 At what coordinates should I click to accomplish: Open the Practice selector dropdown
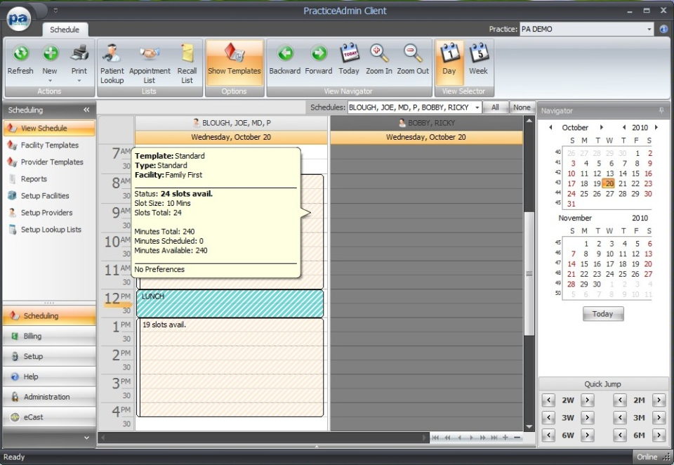[650, 29]
